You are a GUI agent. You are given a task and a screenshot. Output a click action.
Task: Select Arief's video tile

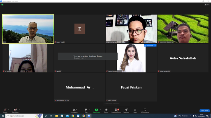[x=28, y=29]
